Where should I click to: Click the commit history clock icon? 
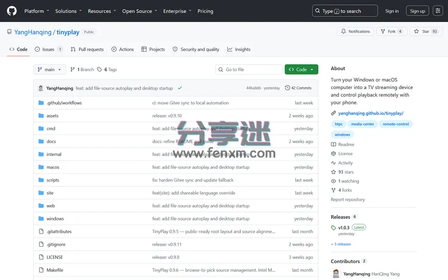pos(287,88)
